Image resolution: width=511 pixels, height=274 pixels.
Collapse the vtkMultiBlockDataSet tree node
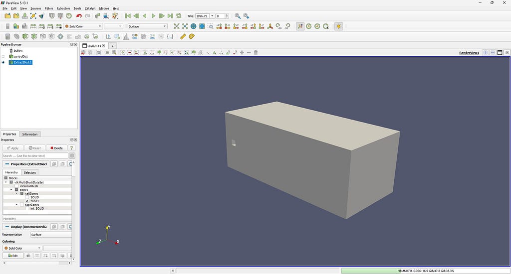point(6,182)
